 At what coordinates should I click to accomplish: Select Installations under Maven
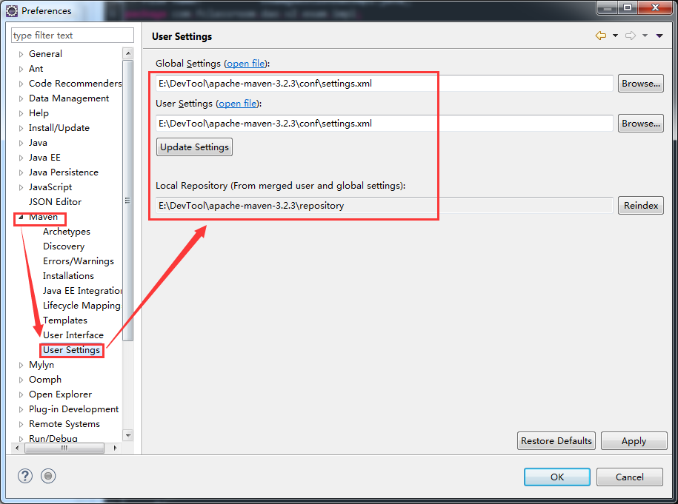coord(68,275)
